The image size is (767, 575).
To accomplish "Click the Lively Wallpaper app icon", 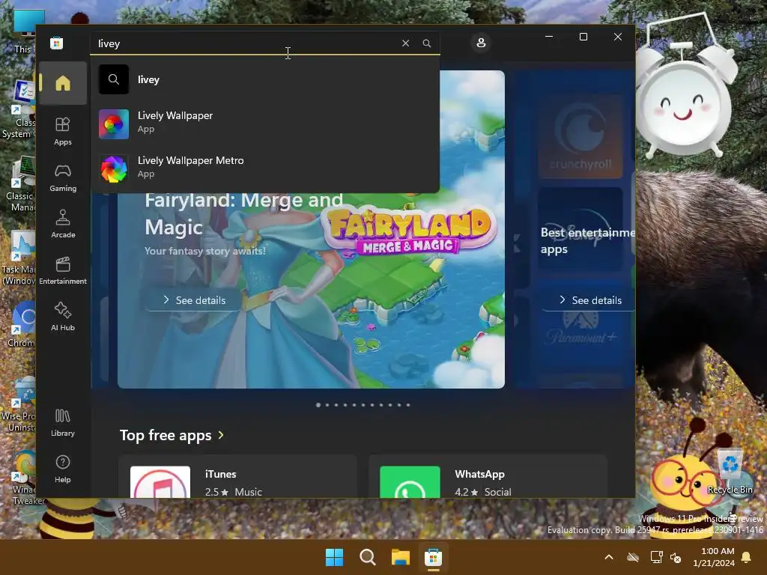I will coord(114,124).
